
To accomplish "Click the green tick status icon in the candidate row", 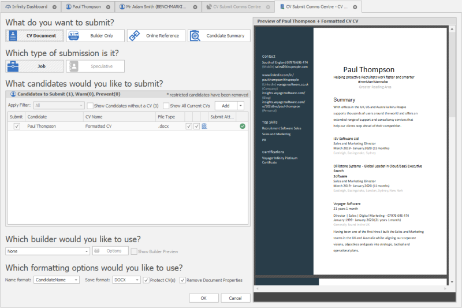I will (x=243, y=126).
